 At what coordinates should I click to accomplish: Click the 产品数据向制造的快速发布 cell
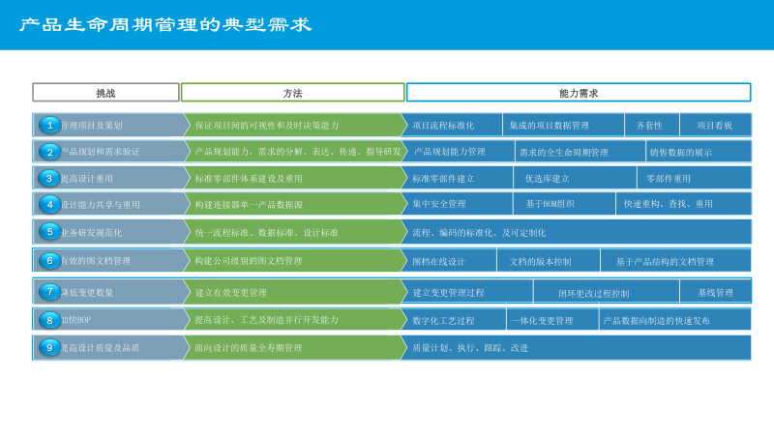pyautogui.click(x=675, y=320)
